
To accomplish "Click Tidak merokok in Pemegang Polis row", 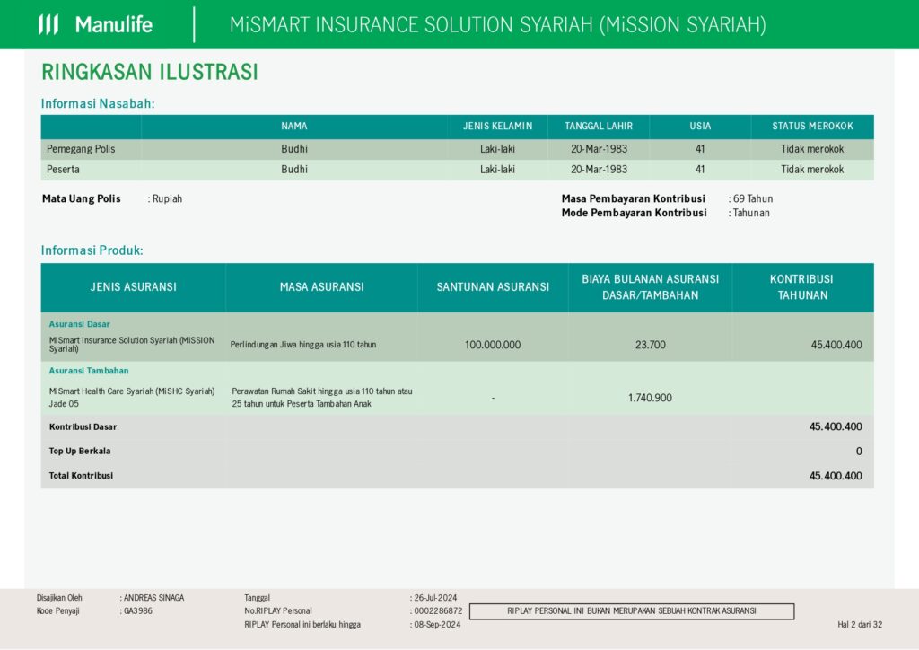I will 812,149.
